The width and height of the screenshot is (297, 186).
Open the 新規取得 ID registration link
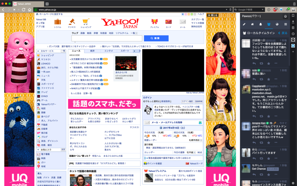click(x=166, y=101)
